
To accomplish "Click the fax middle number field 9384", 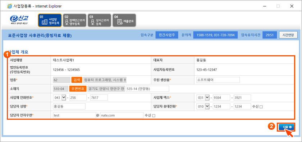I will (221, 98).
